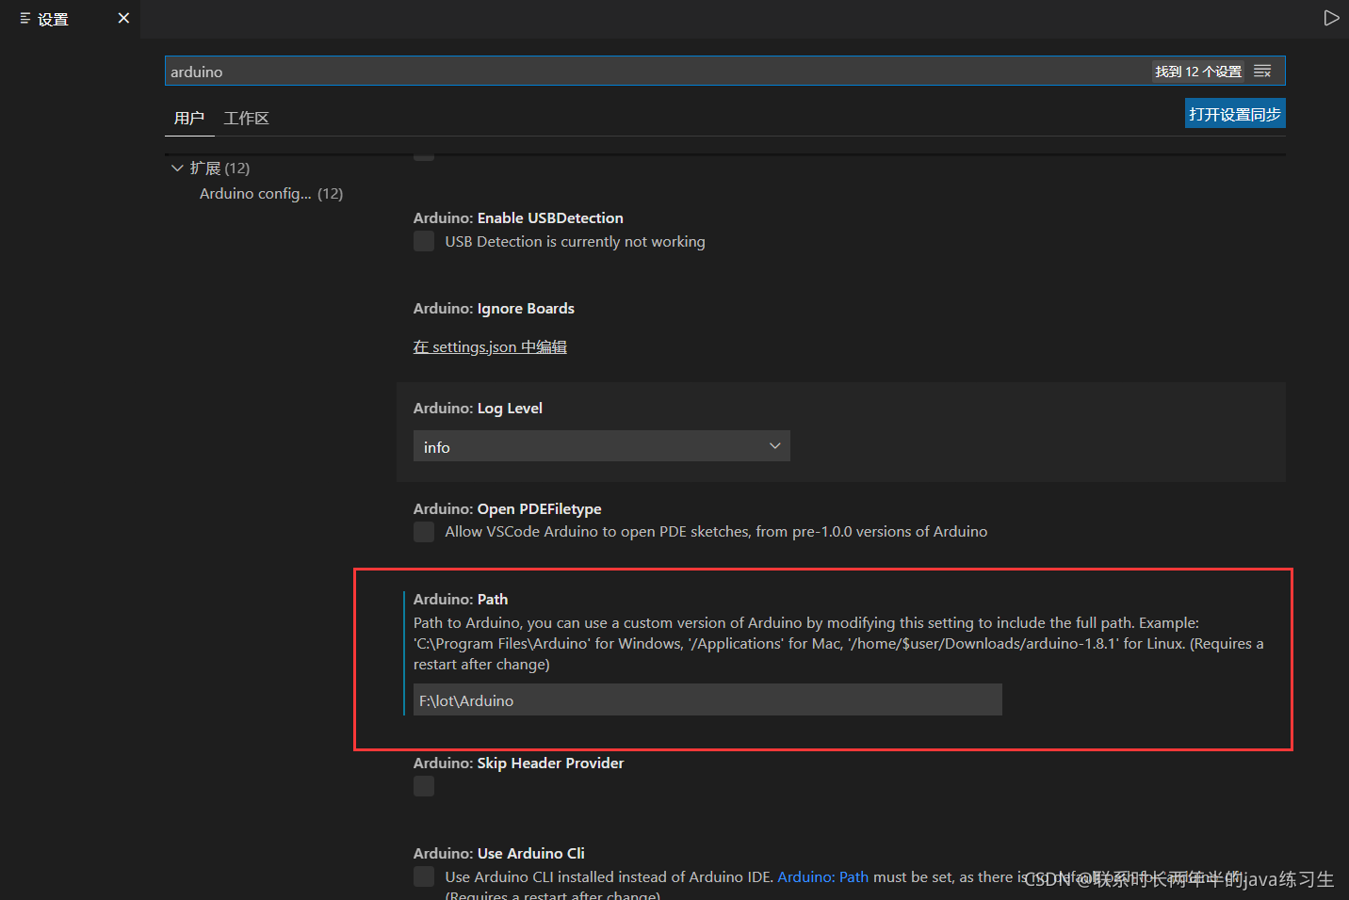Switch to the 用户 settings tab
The image size is (1349, 900).
pyautogui.click(x=189, y=118)
